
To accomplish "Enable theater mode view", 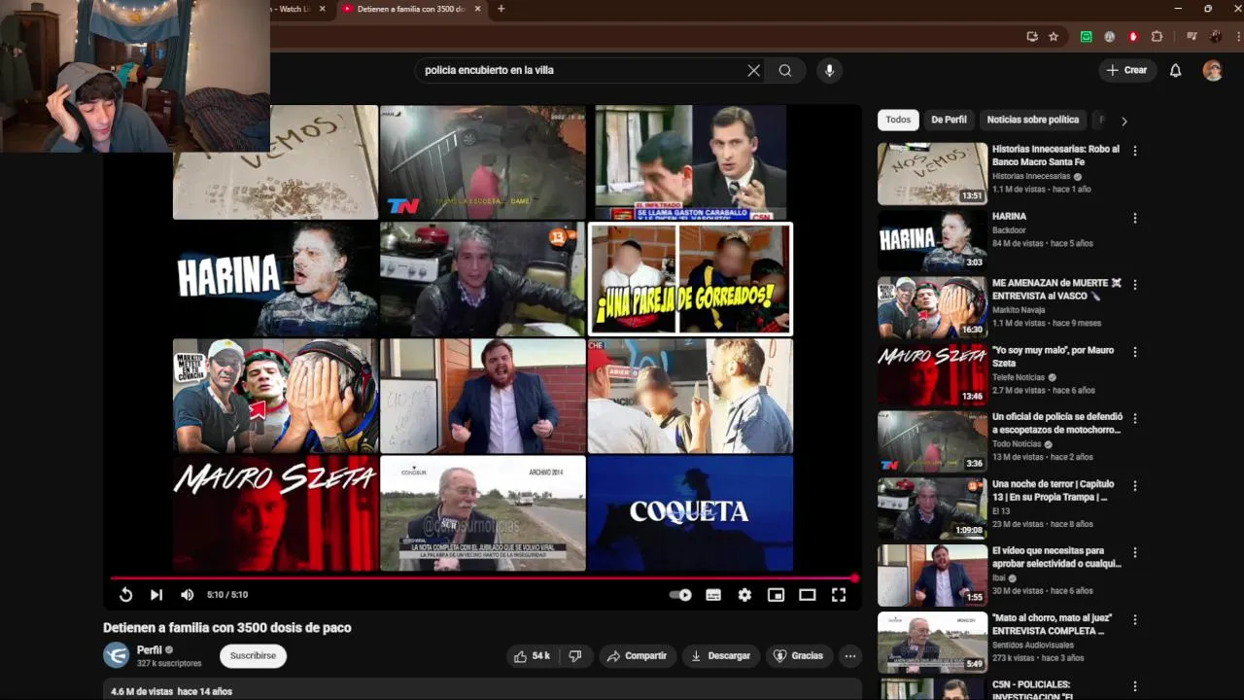I will [x=807, y=595].
